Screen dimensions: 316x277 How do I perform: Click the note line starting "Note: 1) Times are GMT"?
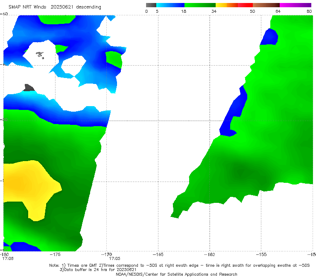click(179, 265)
